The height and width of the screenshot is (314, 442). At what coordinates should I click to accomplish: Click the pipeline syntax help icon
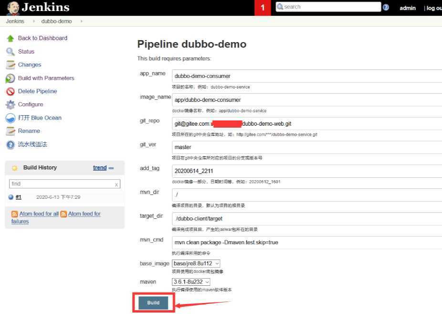point(11,145)
